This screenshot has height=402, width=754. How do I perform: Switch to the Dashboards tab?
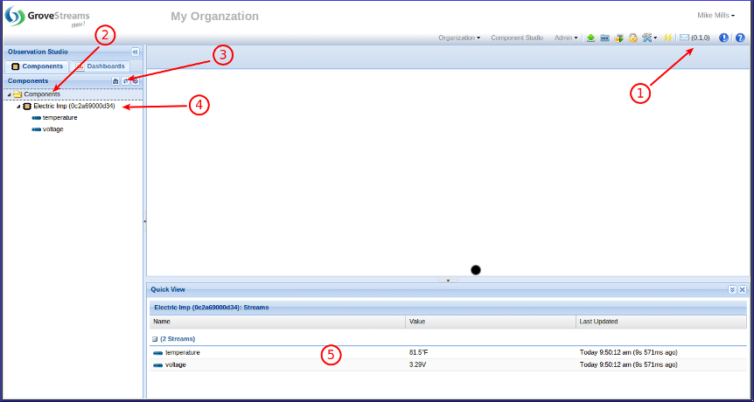[100, 66]
